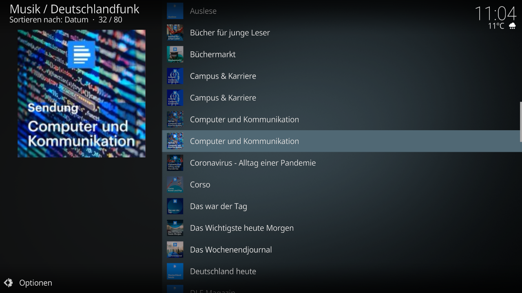Click the Das Wochenendjournal thumbnail icon

[x=175, y=249]
